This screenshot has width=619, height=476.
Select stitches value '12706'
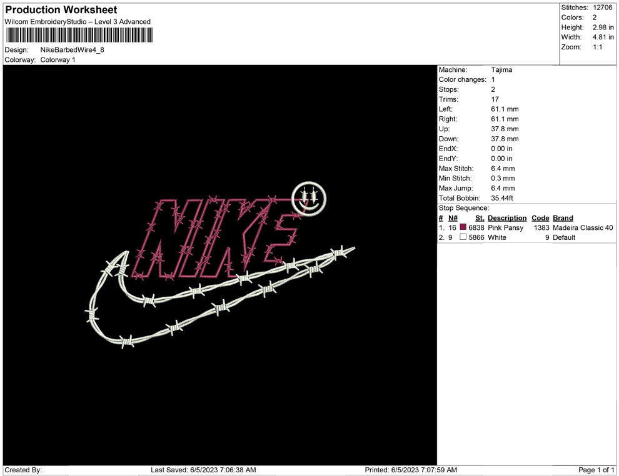(x=602, y=7)
